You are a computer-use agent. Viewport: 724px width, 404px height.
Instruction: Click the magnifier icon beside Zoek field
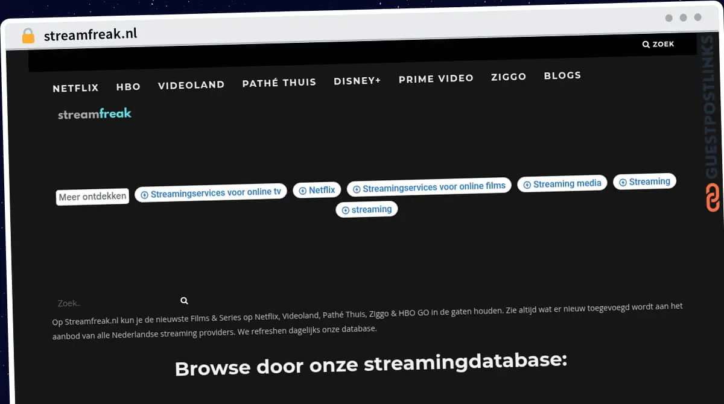184,300
